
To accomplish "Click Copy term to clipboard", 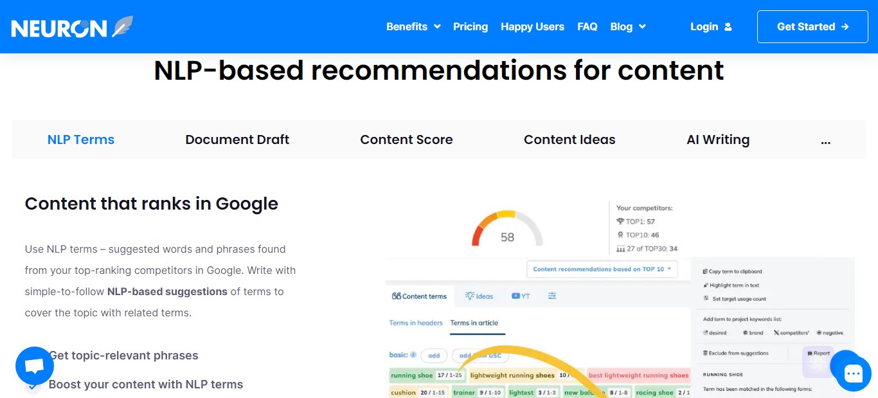I will coord(732,271).
